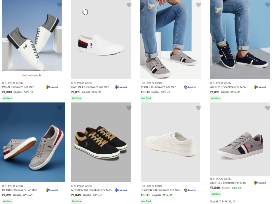Click Assured badge beside MONTON 8.0 Sneakers
The image size is (273, 204).
coord(121,190)
